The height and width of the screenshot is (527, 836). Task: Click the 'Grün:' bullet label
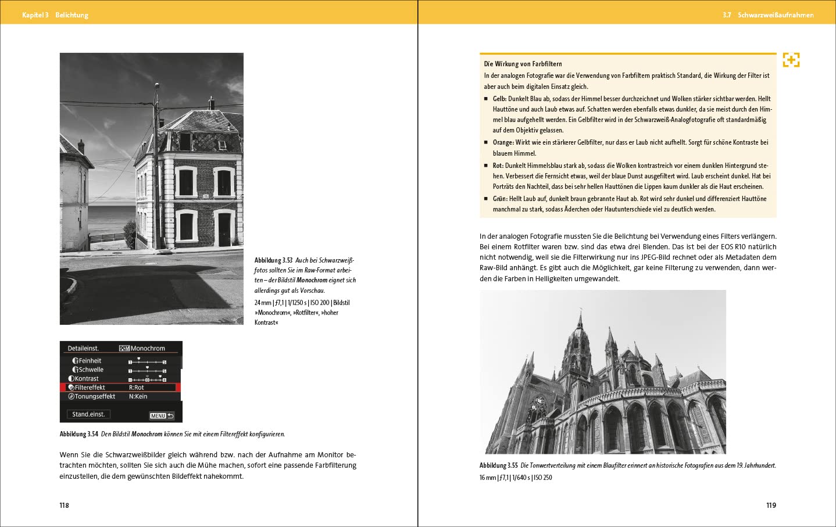pyautogui.click(x=500, y=199)
